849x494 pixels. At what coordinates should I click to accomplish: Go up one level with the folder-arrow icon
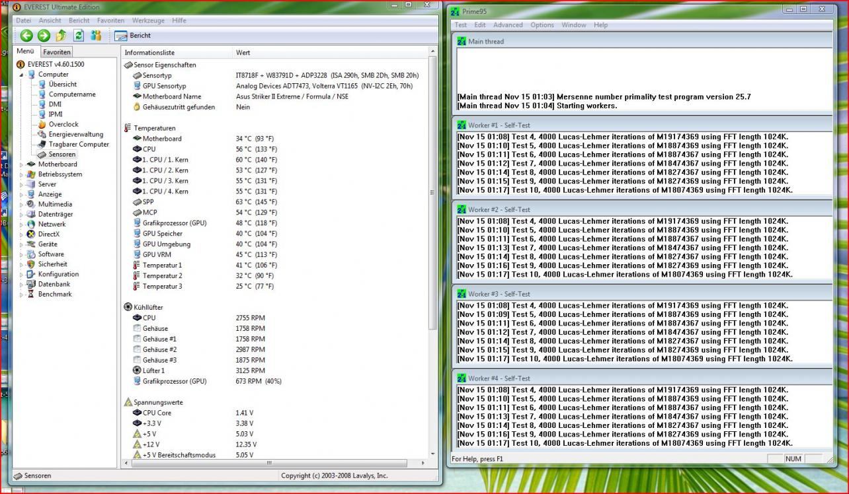pos(61,36)
